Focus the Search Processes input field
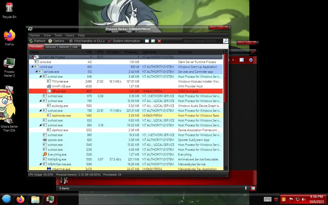 click(x=203, y=41)
